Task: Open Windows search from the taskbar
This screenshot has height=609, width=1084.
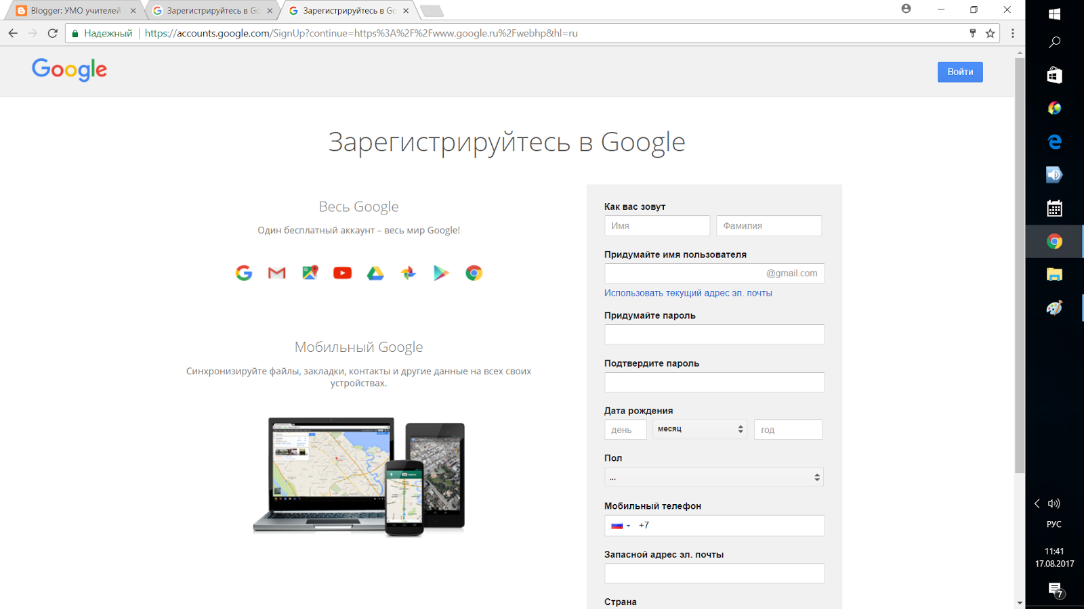Action: pos(1054,42)
